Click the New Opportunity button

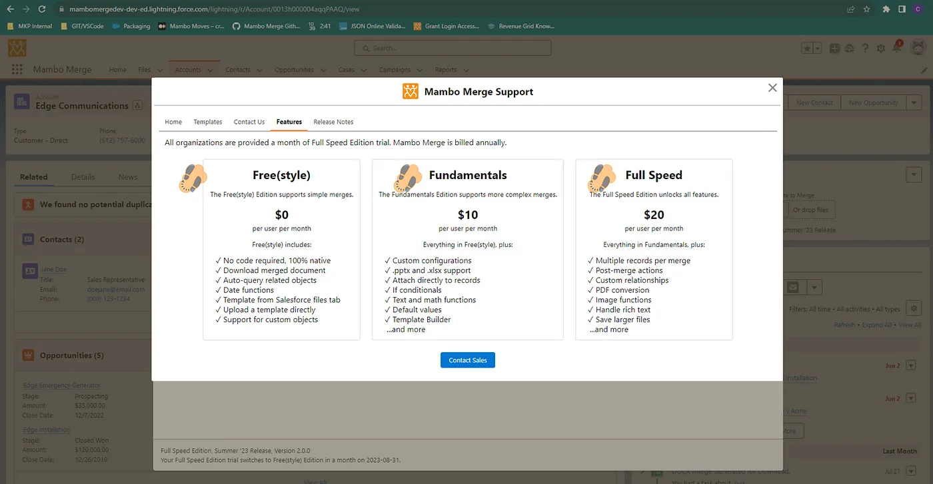pyautogui.click(x=874, y=103)
